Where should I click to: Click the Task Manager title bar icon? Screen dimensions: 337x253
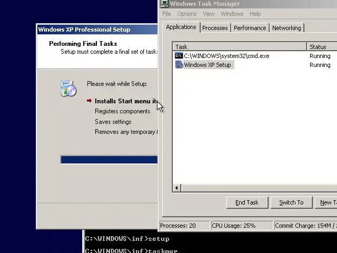pos(165,4)
